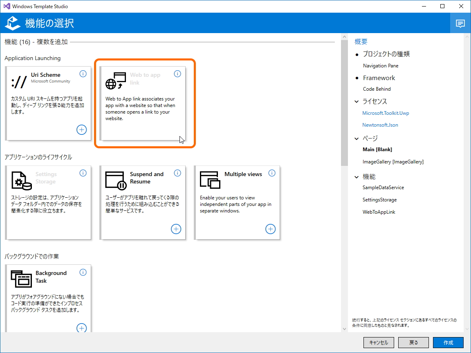Click the info icon on Web to app link
This screenshot has height=353, width=471.
click(177, 74)
